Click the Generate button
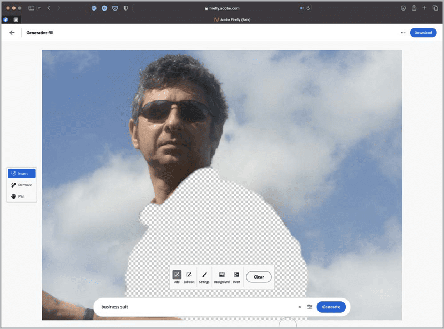The height and width of the screenshot is (329, 444). point(331,307)
